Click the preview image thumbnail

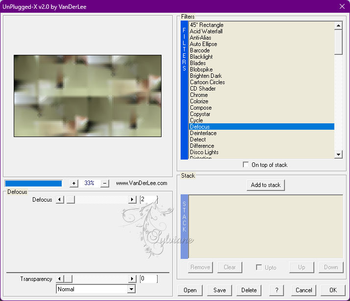(x=88, y=96)
